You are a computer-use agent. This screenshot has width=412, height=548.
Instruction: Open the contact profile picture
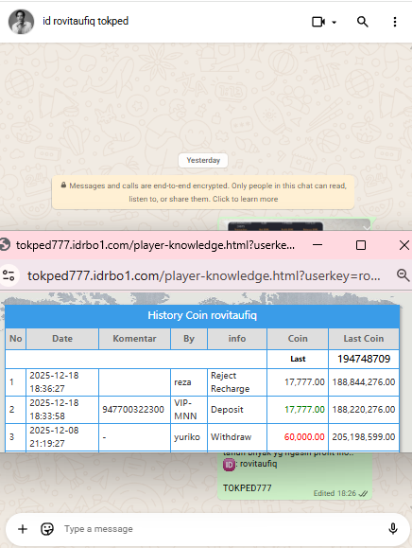22,22
